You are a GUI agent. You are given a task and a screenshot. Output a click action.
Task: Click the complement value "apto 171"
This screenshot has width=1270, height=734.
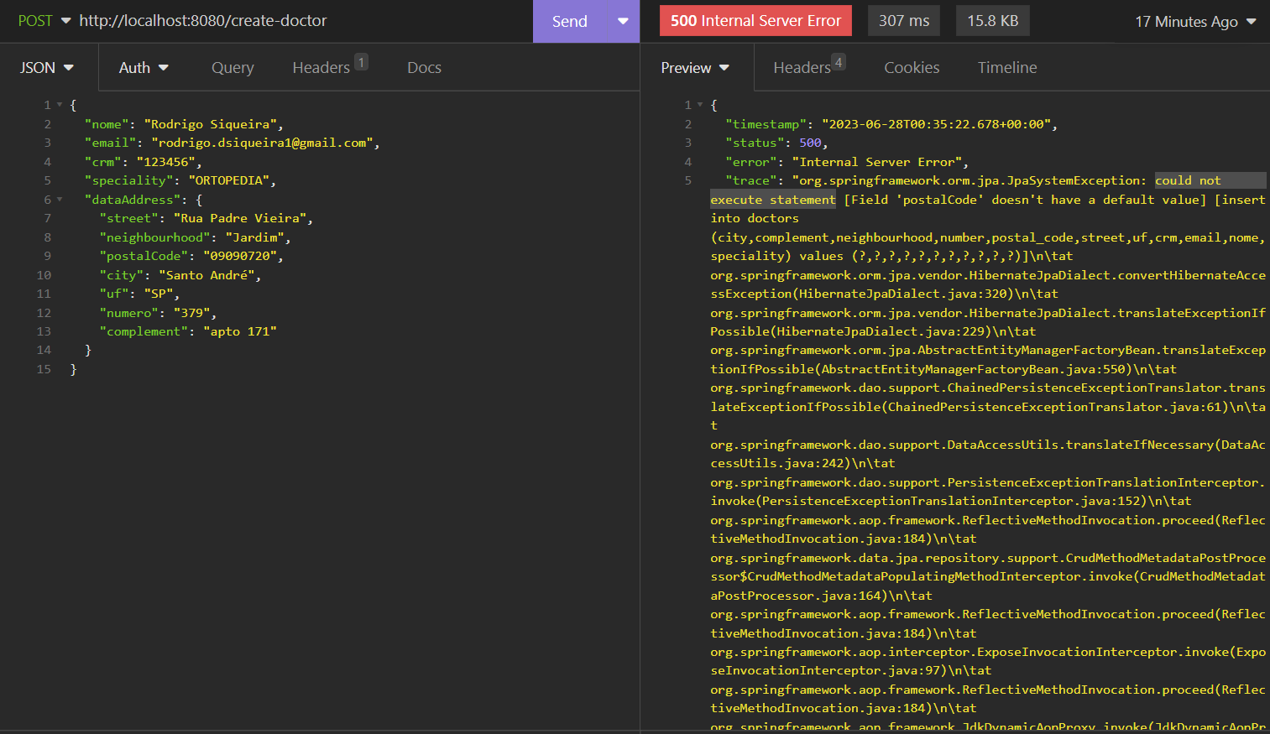tap(240, 331)
